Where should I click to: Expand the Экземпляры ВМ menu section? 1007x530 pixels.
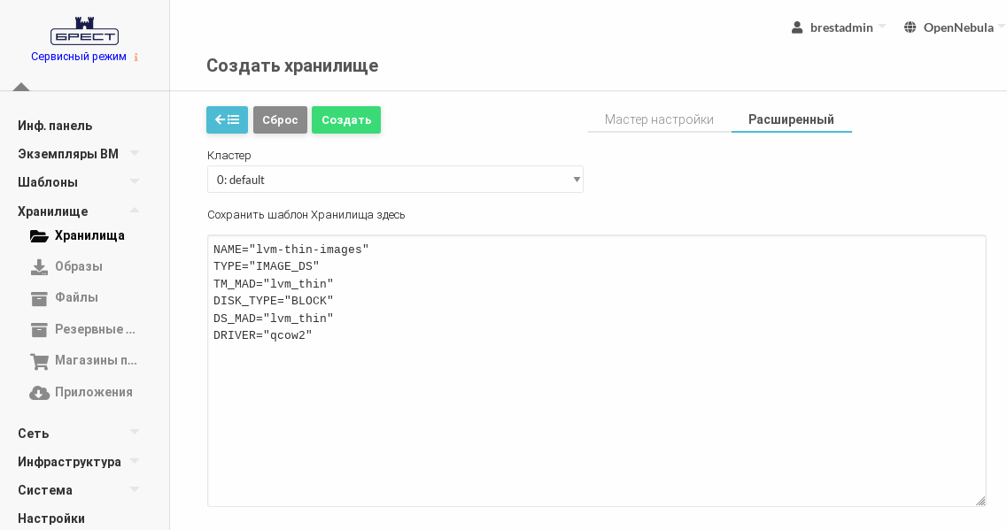135,154
